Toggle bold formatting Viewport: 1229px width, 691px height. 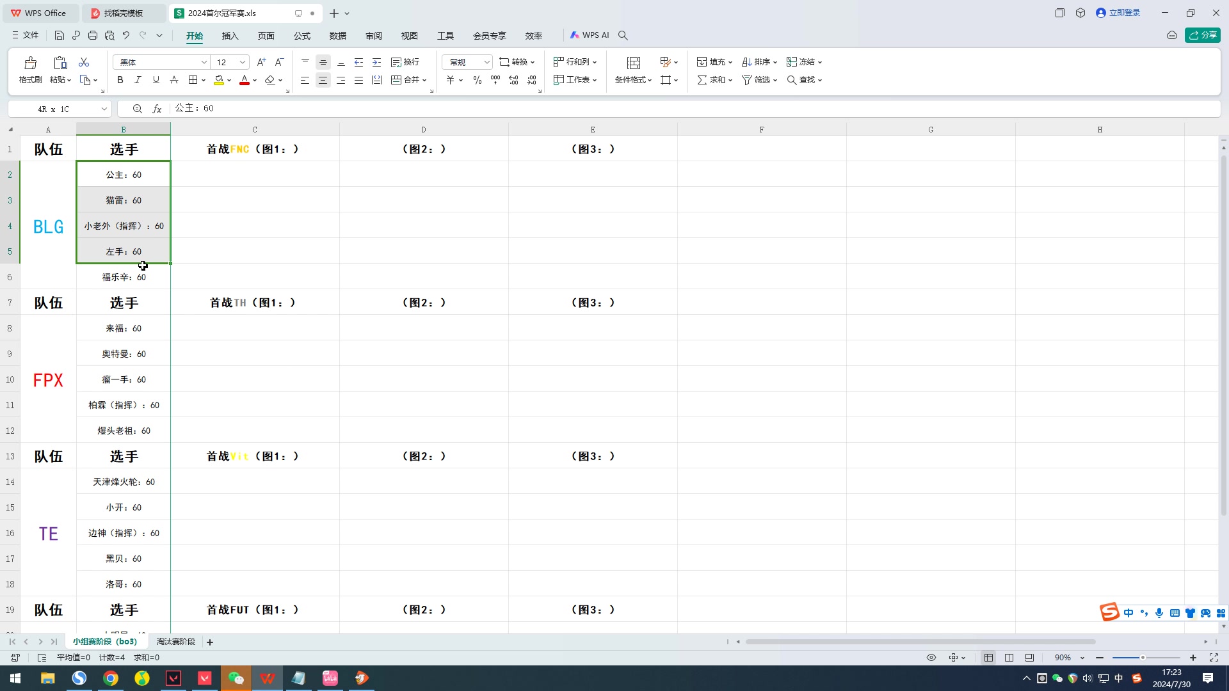pos(120,80)
